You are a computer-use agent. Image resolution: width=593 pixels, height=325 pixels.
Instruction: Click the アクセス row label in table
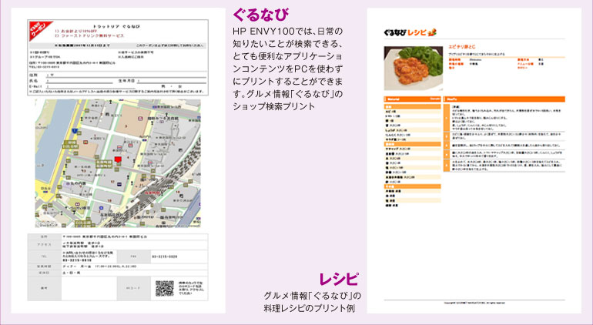tap(44, 245)
